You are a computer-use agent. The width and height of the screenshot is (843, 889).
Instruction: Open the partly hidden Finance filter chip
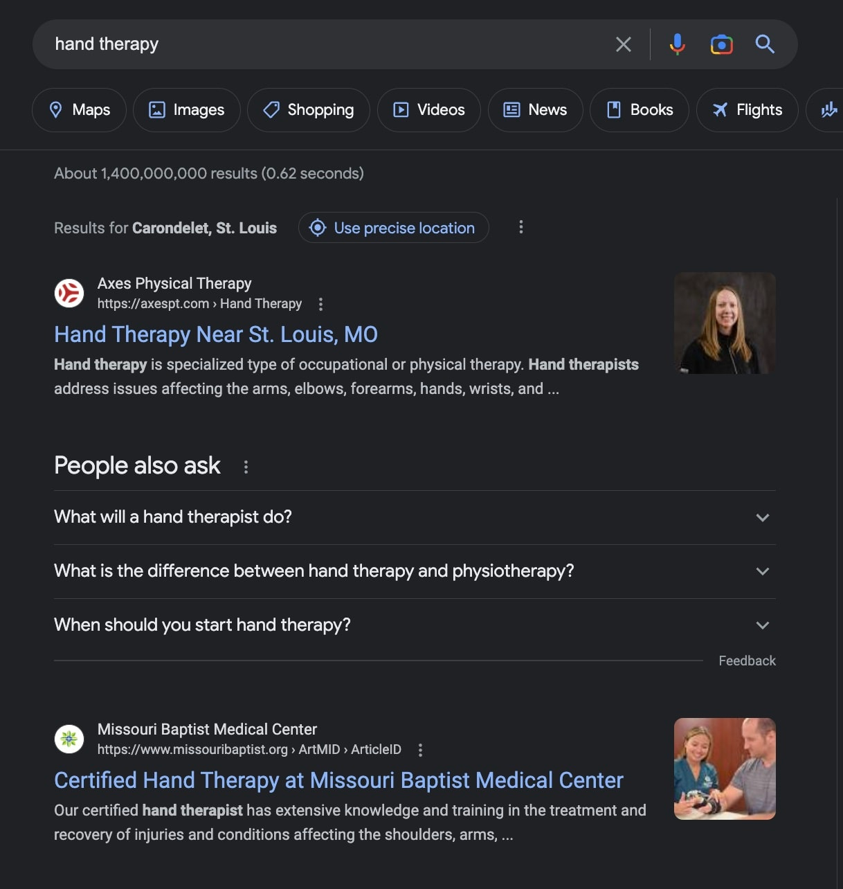pos(825,110)
